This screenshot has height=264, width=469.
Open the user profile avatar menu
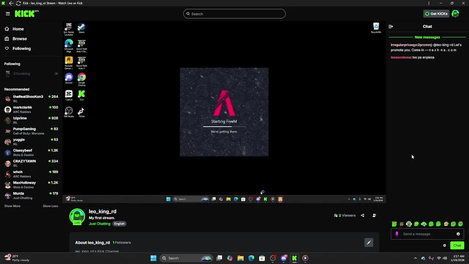tap(455, 14)
